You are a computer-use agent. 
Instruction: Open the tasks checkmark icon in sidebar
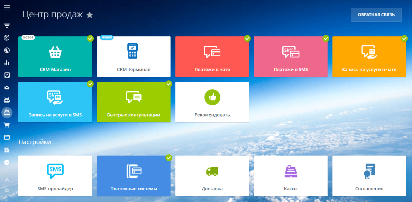coord(7,75)
